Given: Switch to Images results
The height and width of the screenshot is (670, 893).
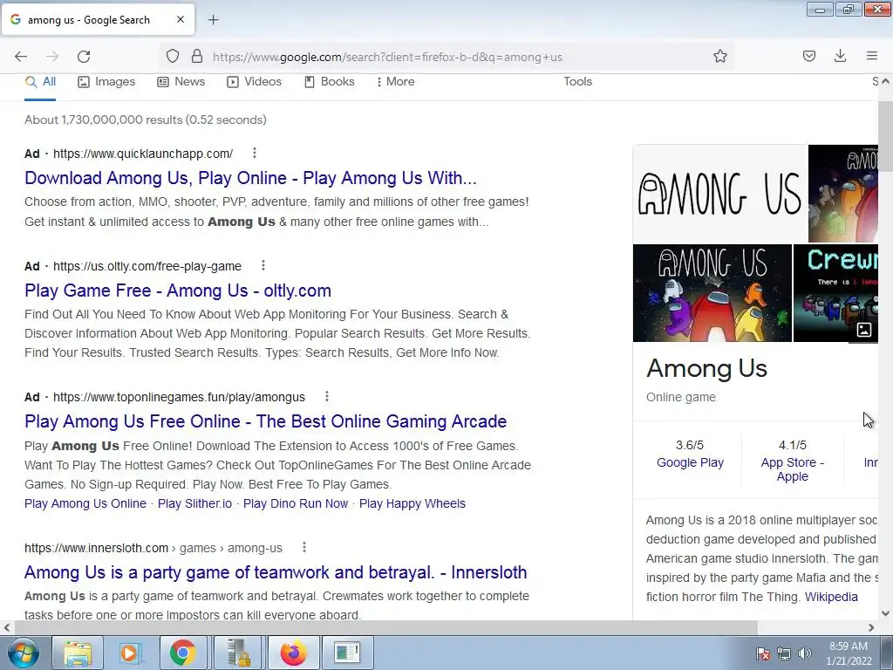Looking at the screenshot, I should coord(106,81).
